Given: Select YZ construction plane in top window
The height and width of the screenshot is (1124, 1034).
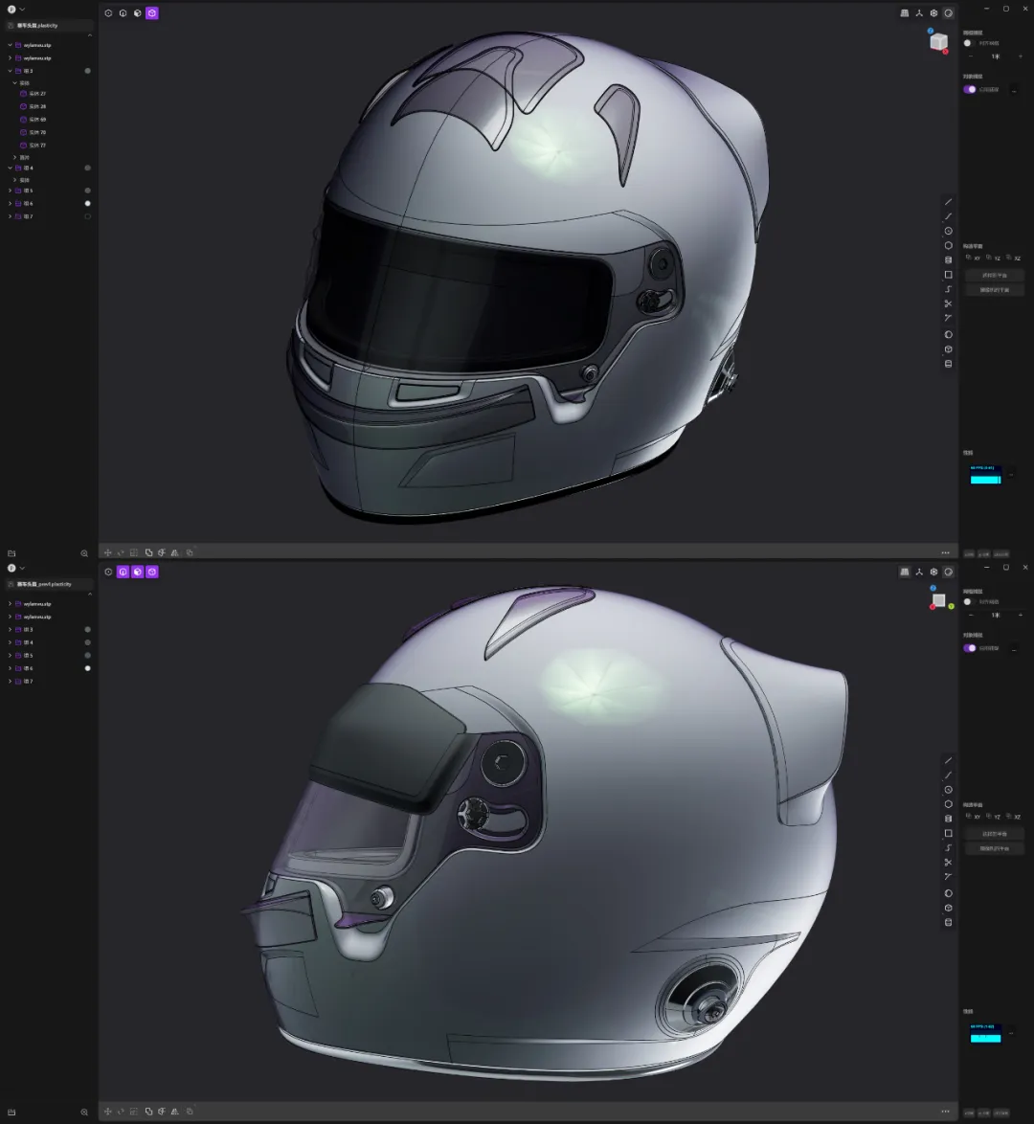Looking at the screenshot, I should click(994, 259).
